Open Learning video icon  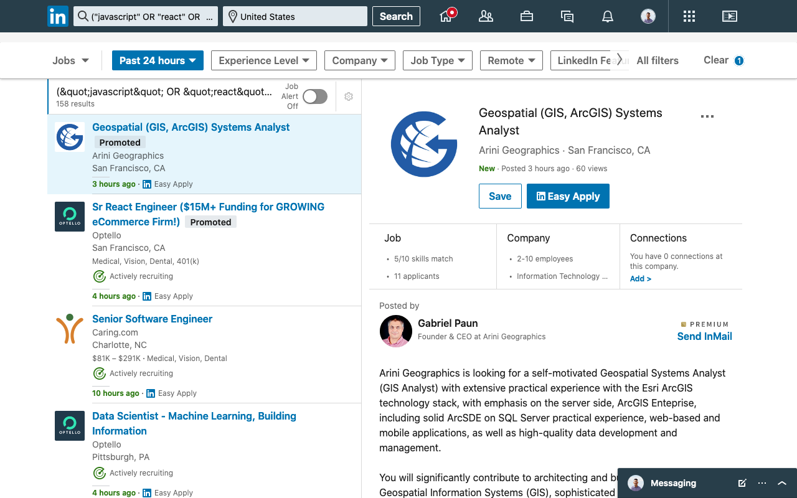[x=729, y=16]
